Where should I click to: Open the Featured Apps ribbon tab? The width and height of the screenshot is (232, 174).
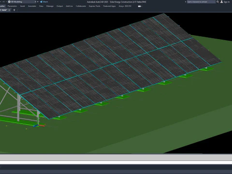109,6
